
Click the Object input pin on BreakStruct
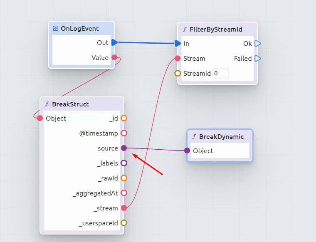(40, 118)
